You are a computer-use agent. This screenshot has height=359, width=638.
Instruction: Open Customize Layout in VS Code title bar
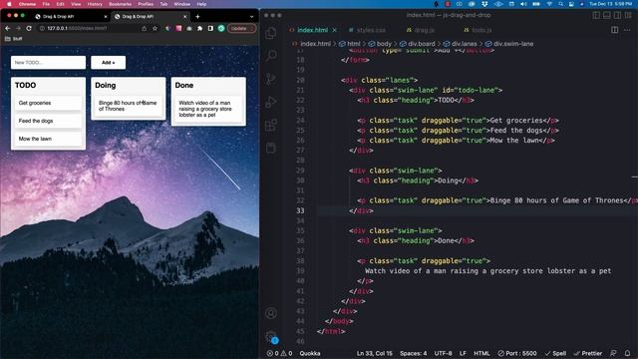point(628,15)
